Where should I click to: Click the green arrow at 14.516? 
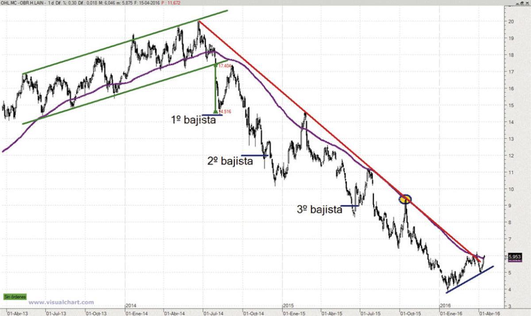point(215,110)
